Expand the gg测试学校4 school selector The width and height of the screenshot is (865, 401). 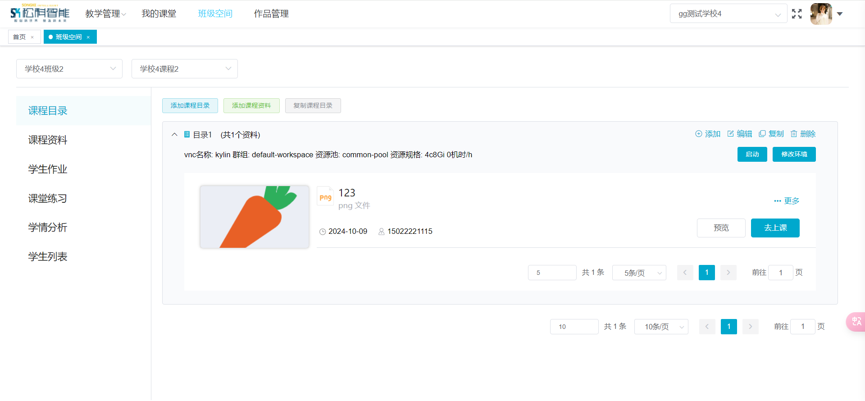[728, 14]
